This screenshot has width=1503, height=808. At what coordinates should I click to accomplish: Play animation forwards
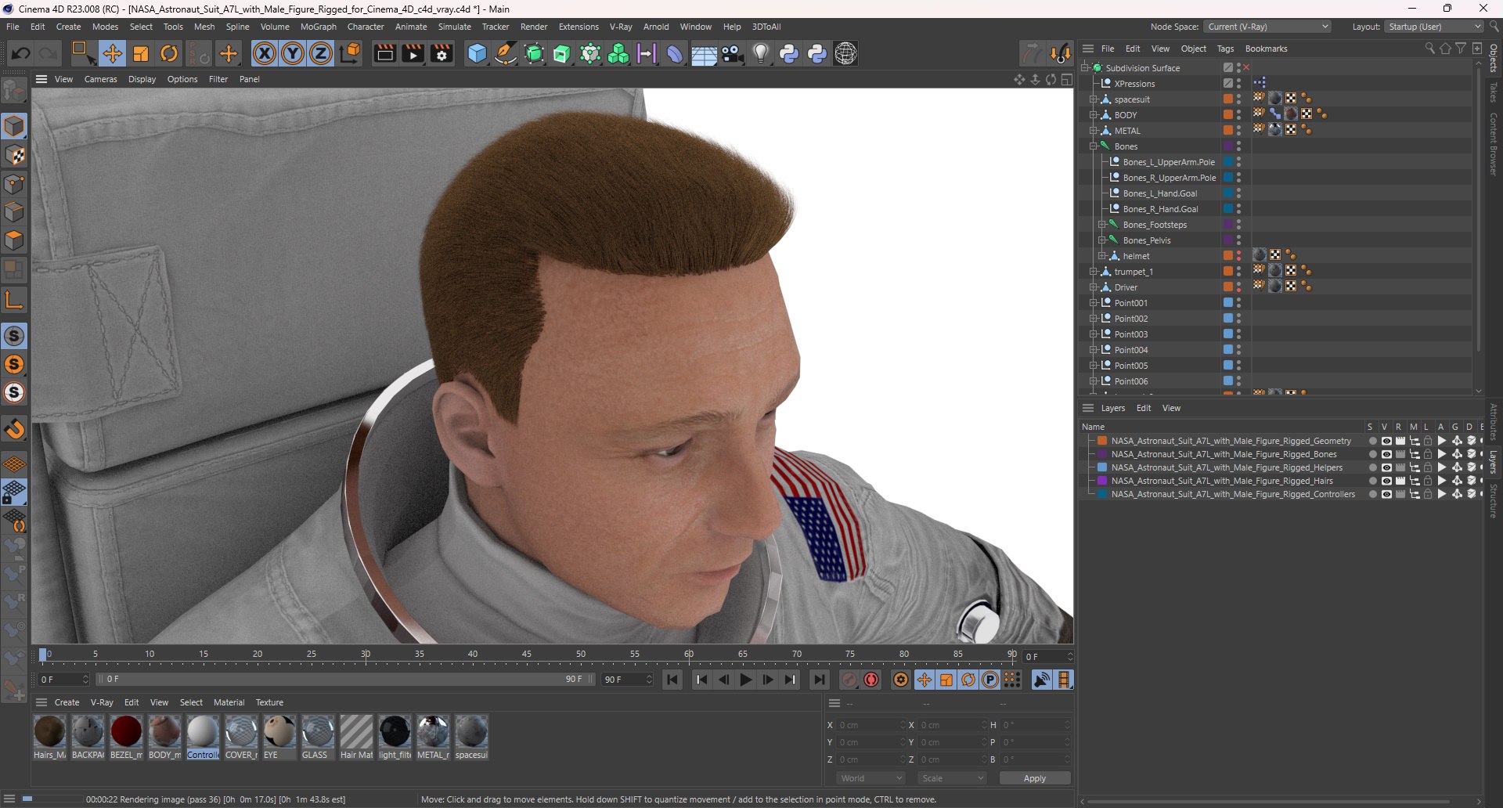[x=746, y=680]
